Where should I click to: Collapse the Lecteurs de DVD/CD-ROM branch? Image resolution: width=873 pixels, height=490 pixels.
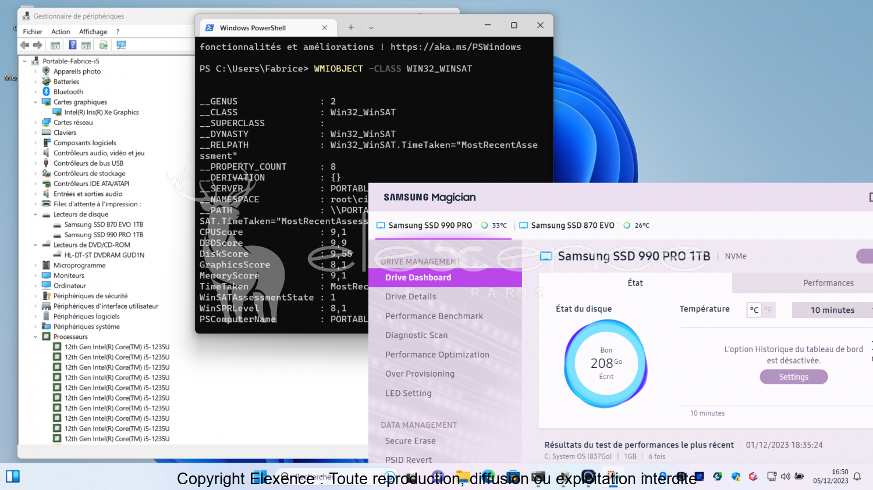(x=36, y=245)
